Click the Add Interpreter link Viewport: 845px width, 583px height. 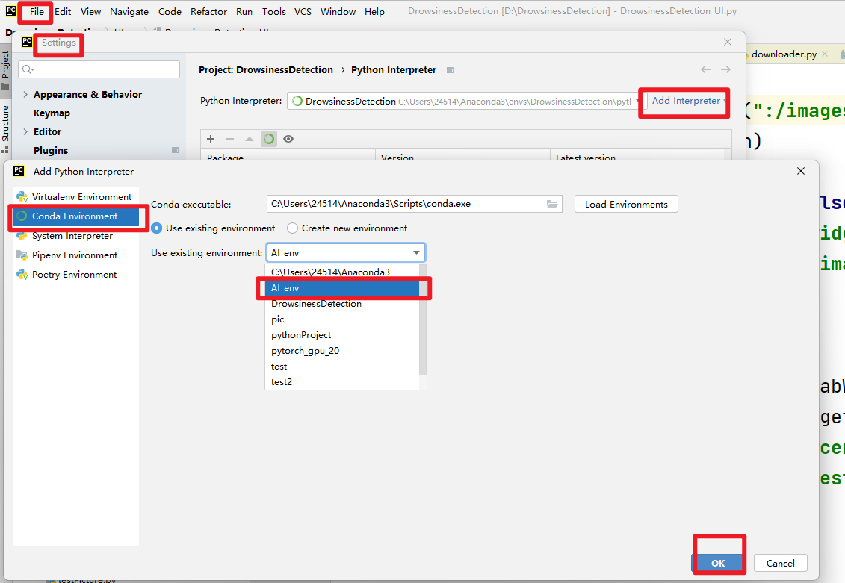686,101
